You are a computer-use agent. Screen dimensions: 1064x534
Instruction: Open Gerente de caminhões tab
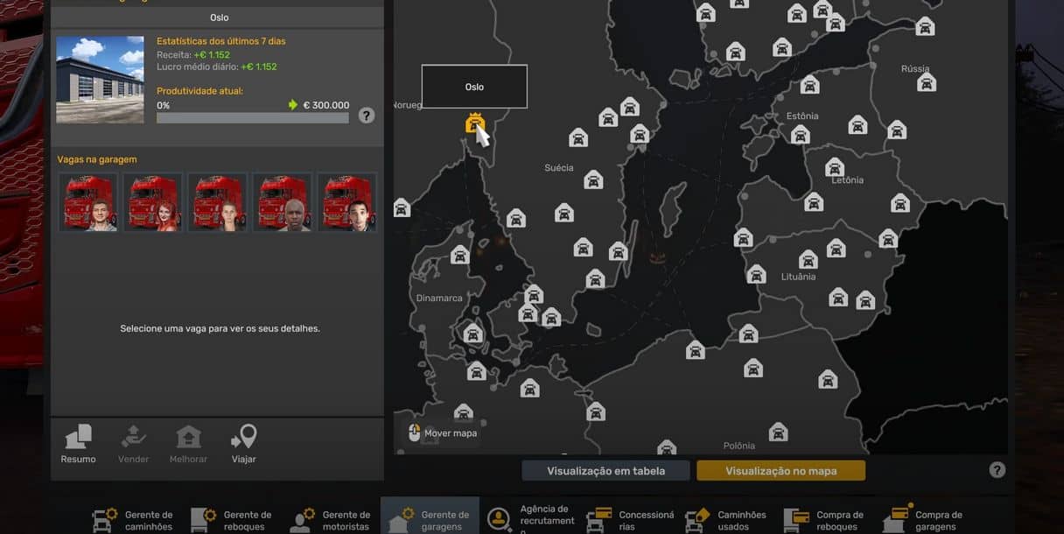pos(134,520)
